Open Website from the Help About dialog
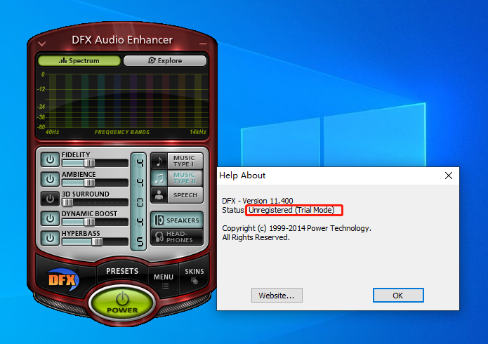488x344 pixels. point(277,295)
